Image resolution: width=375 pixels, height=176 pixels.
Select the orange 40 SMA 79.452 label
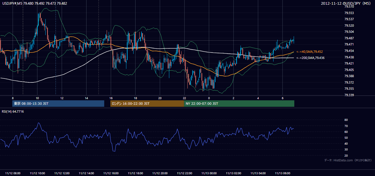tap(310, 52)
